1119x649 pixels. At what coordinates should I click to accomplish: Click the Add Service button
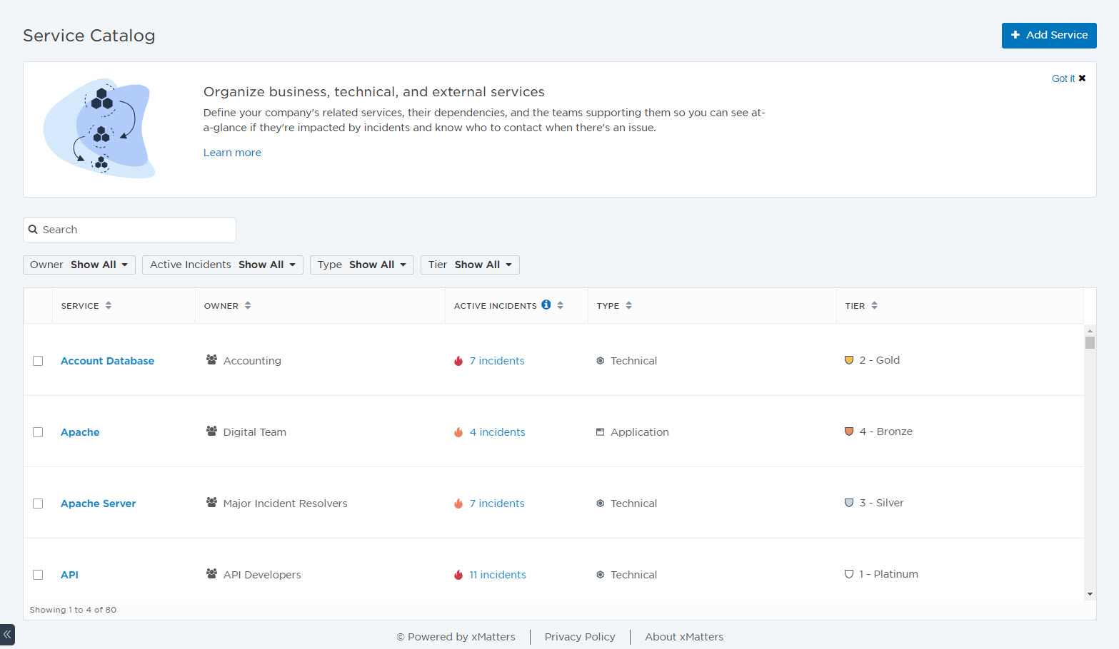click(1048, 36)
